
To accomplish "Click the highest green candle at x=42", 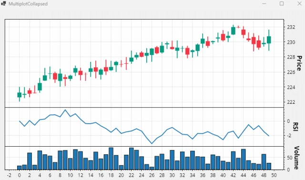I will click(233, 30).
